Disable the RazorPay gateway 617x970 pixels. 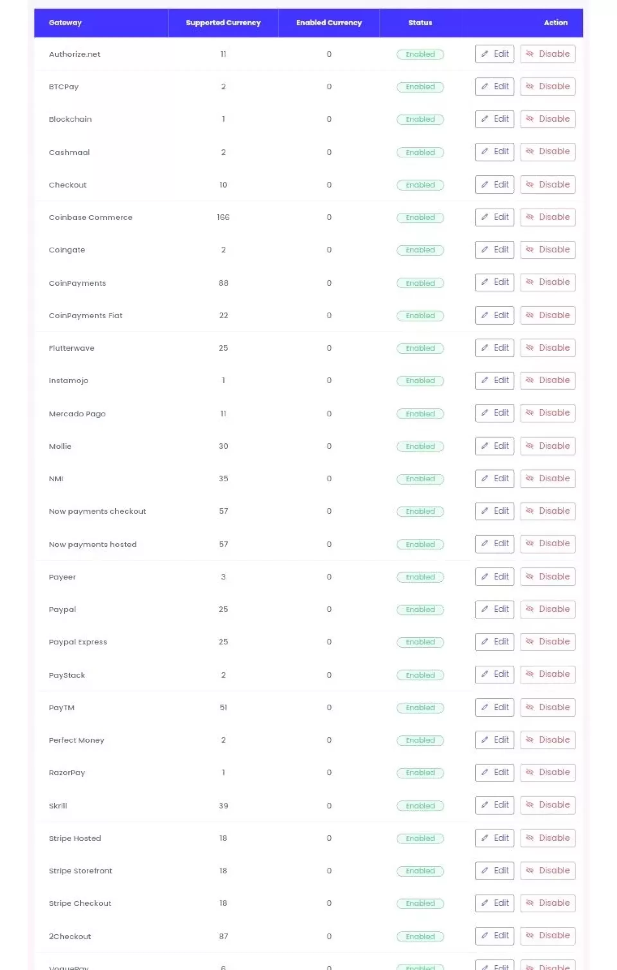pos(547,772)
